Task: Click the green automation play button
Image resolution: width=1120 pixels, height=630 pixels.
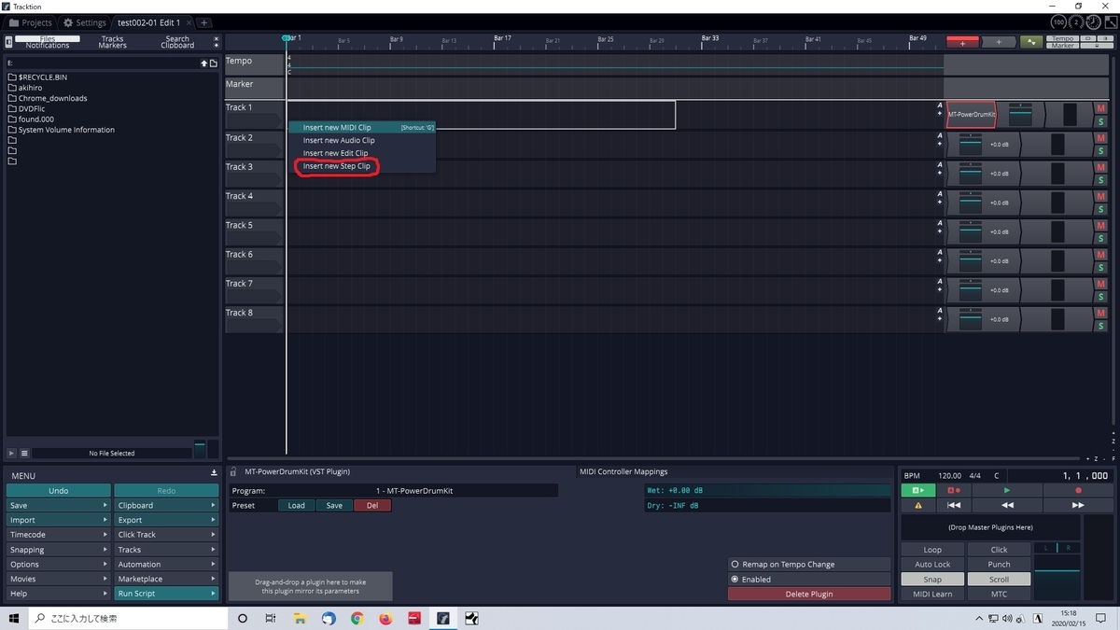Action: (x=918, y=490)
